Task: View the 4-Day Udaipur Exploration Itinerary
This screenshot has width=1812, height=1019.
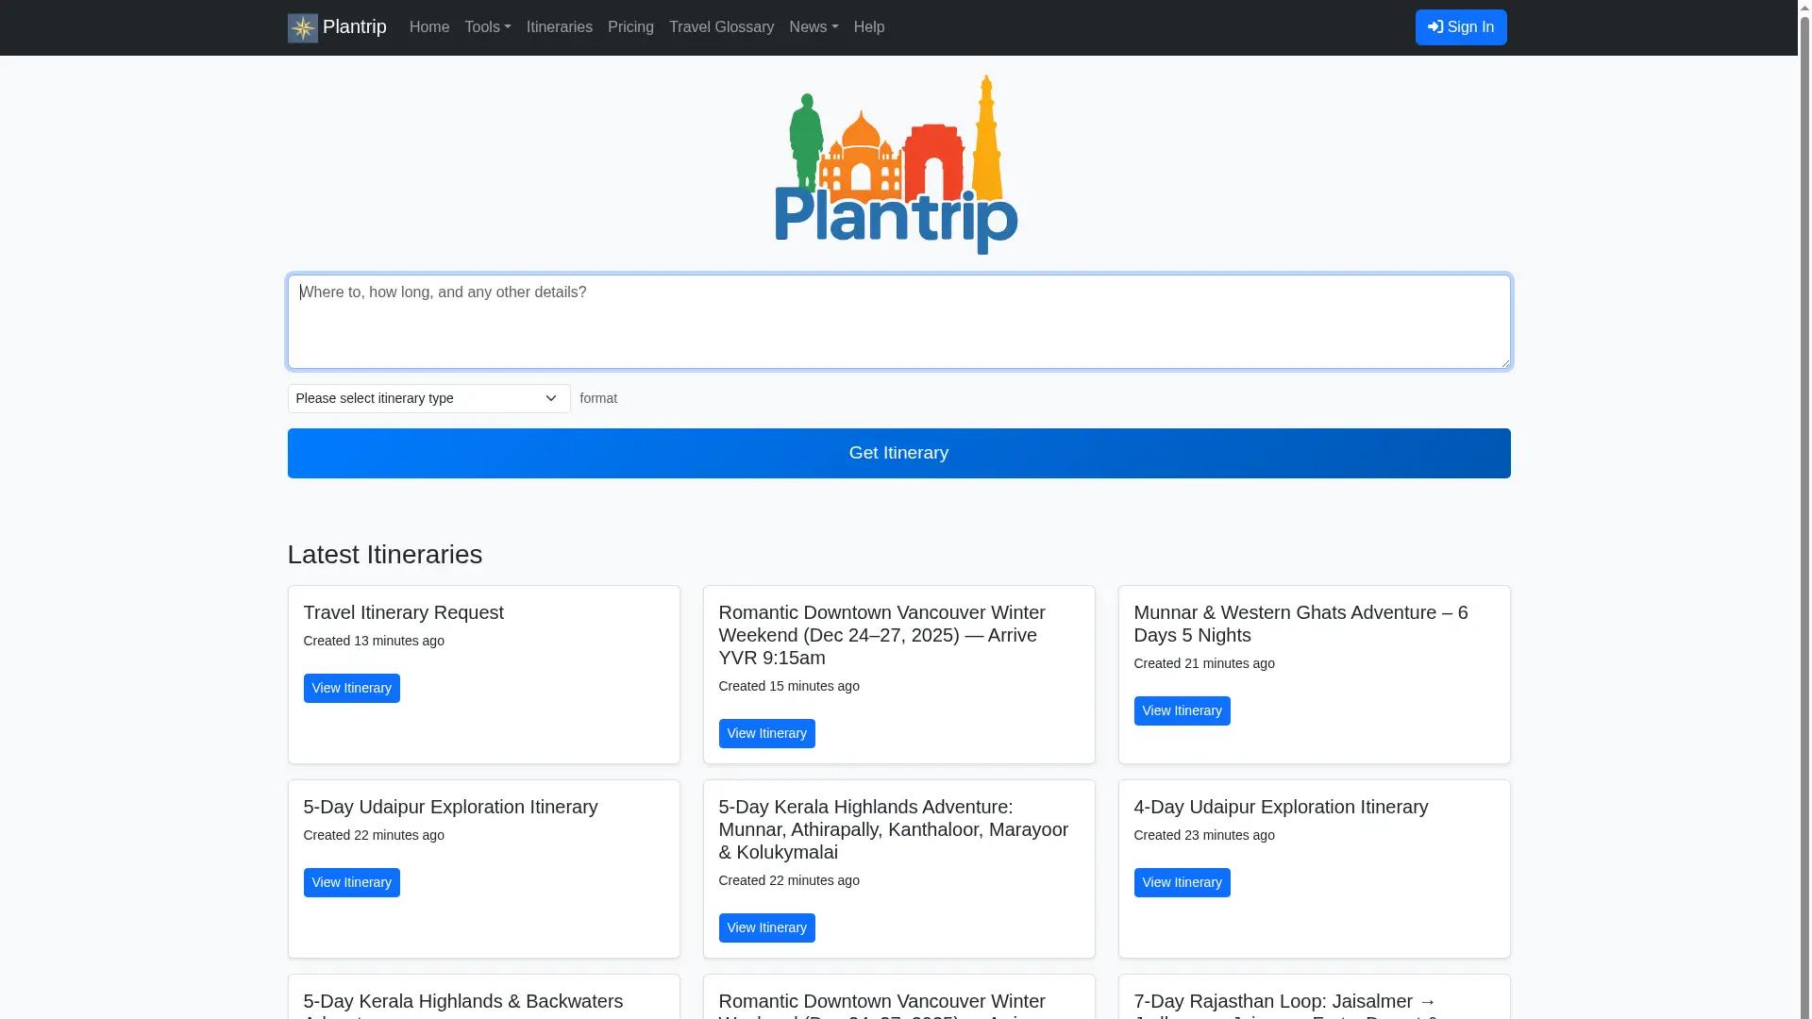Action: (x=1182, y=882)
